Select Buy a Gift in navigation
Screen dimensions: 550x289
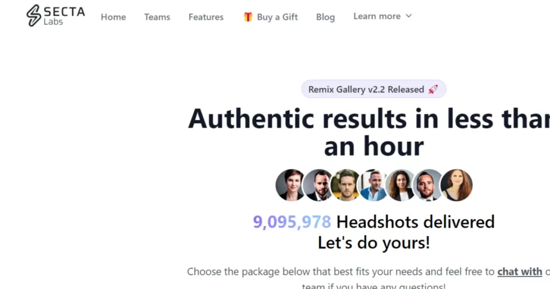click(271, 17)
